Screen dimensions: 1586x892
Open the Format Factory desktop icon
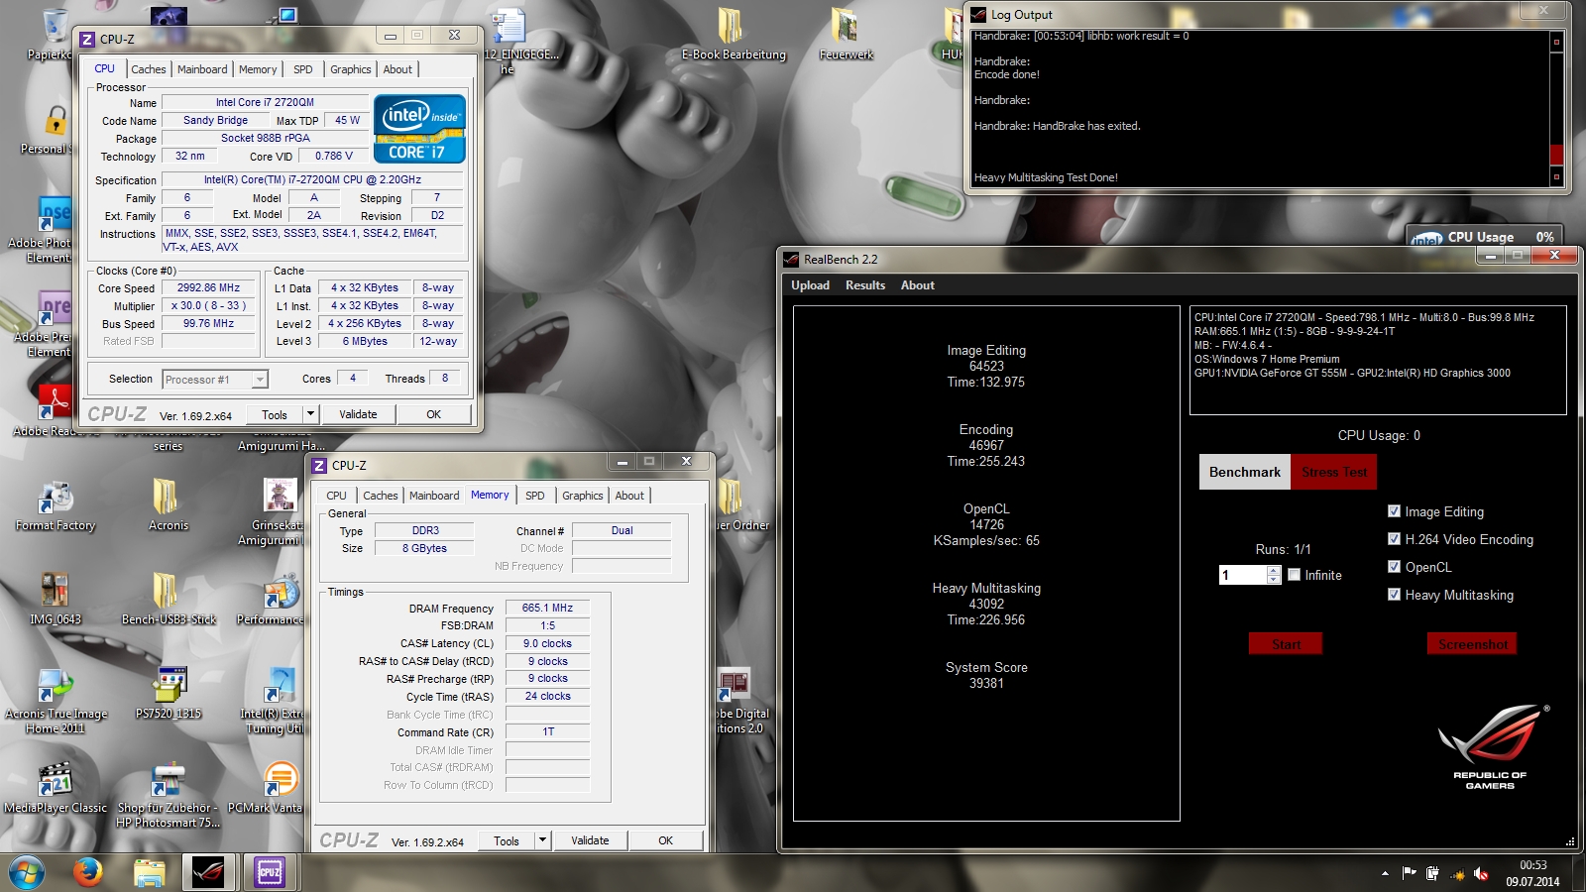point(56,503)
